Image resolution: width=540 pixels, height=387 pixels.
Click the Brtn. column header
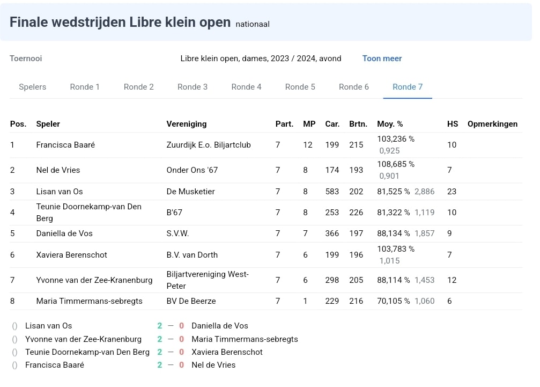(x=358, y=124)
